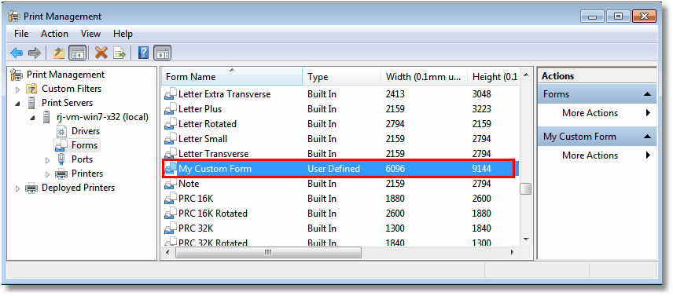Viewport: 673px width, 296px height.
Task: Click the Print Management title bar icon
Action: [14, 16]
